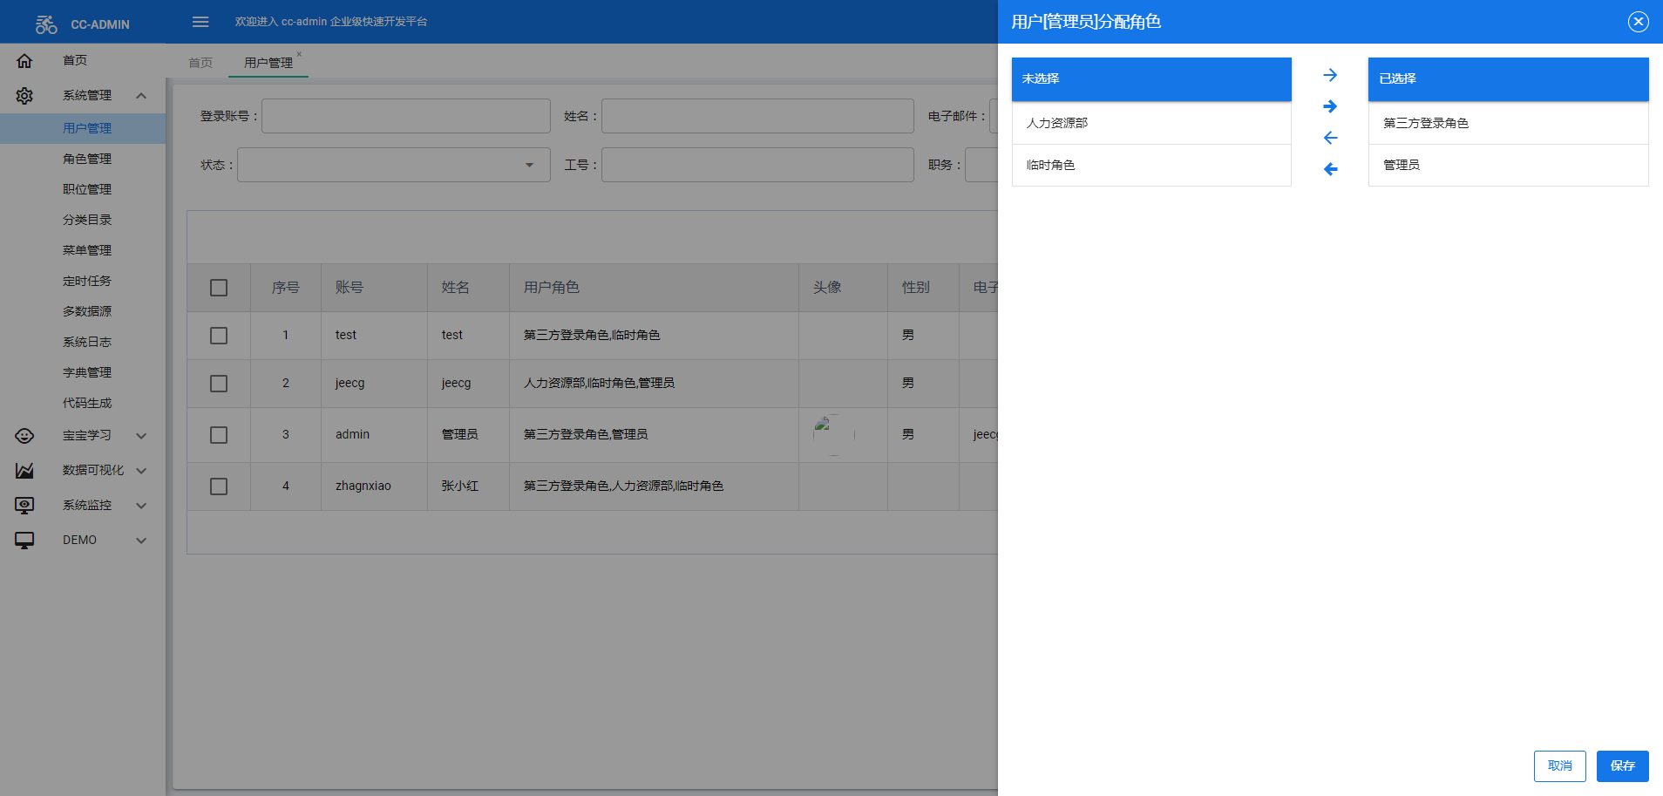
Task: Expand the 数据可视化 menu chevron
Action: click(x=141, y=471)
